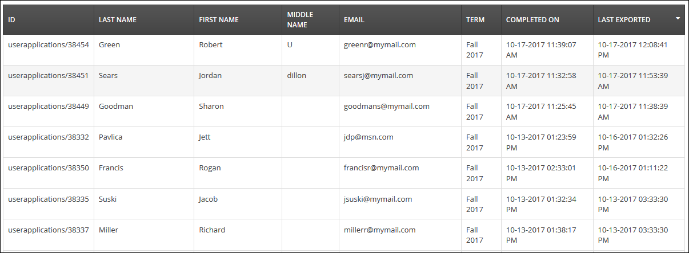Sort by Last Name column header
The height and width of the screenshot is (253, 689).
(118, 20)
